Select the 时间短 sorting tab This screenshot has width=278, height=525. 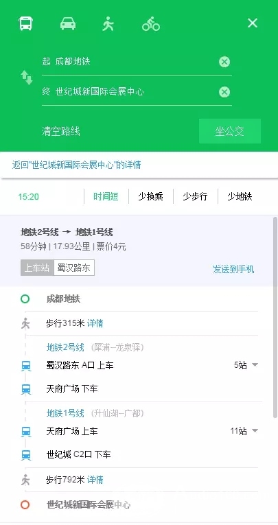point(106,196)
